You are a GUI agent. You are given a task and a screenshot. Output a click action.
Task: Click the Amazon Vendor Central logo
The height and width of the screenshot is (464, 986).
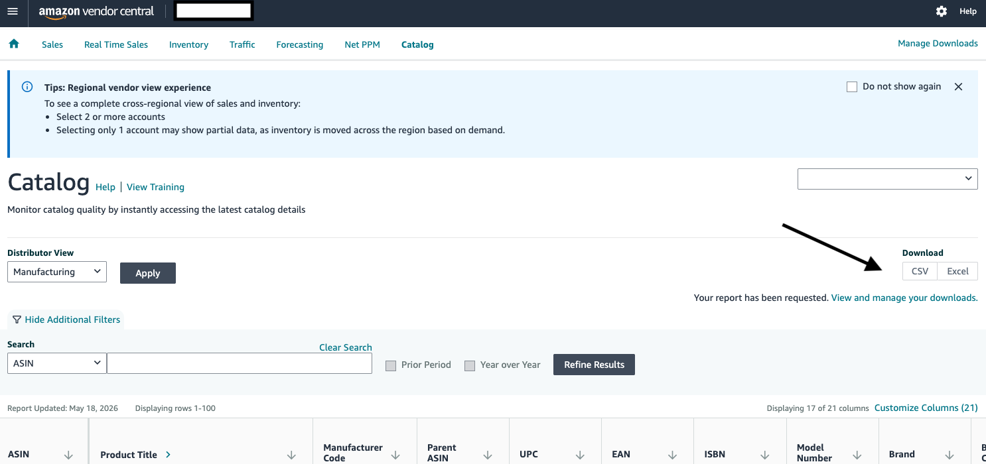[96, 12]
